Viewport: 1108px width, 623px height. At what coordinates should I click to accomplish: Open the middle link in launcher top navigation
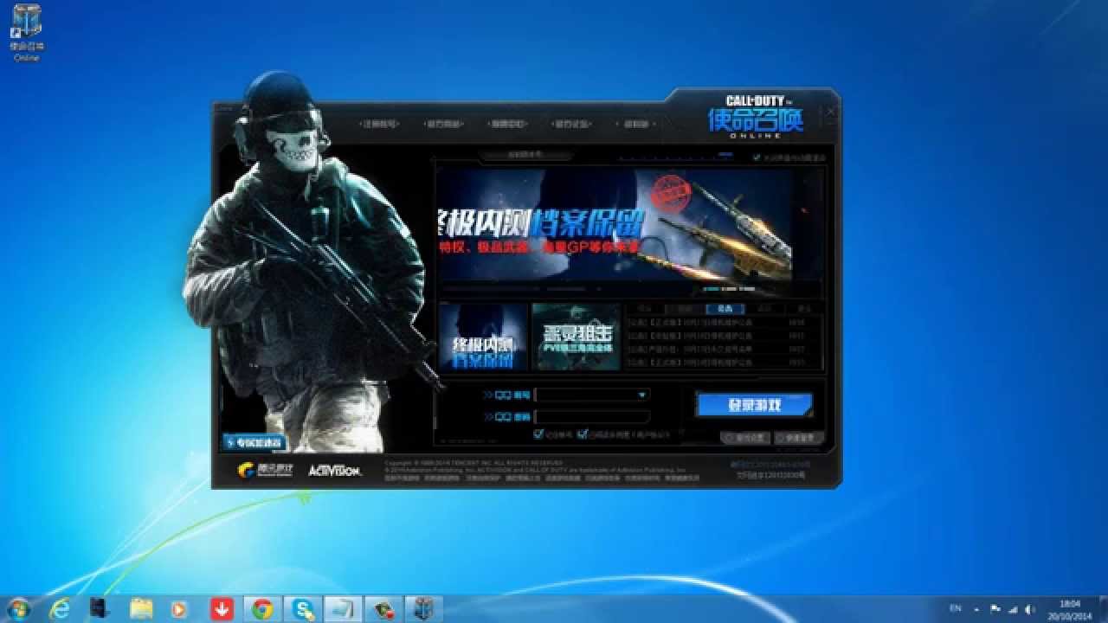[506, 124]
